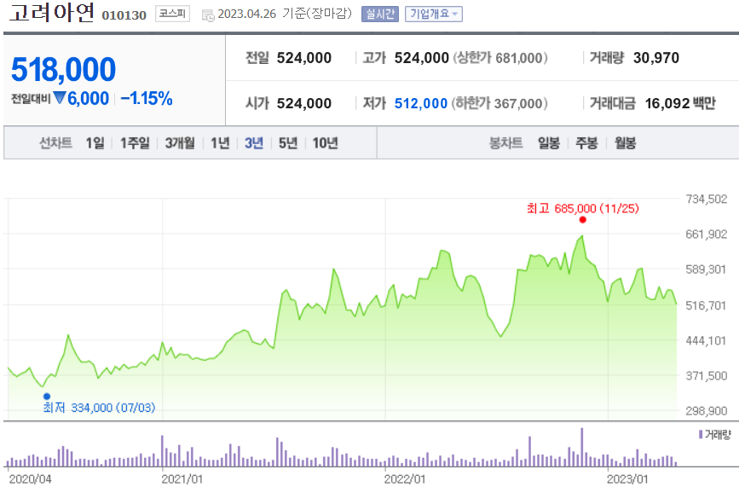Click the blue down-triangle price change icon
Viewport: 739px width, 492px height.
[60, 98]
